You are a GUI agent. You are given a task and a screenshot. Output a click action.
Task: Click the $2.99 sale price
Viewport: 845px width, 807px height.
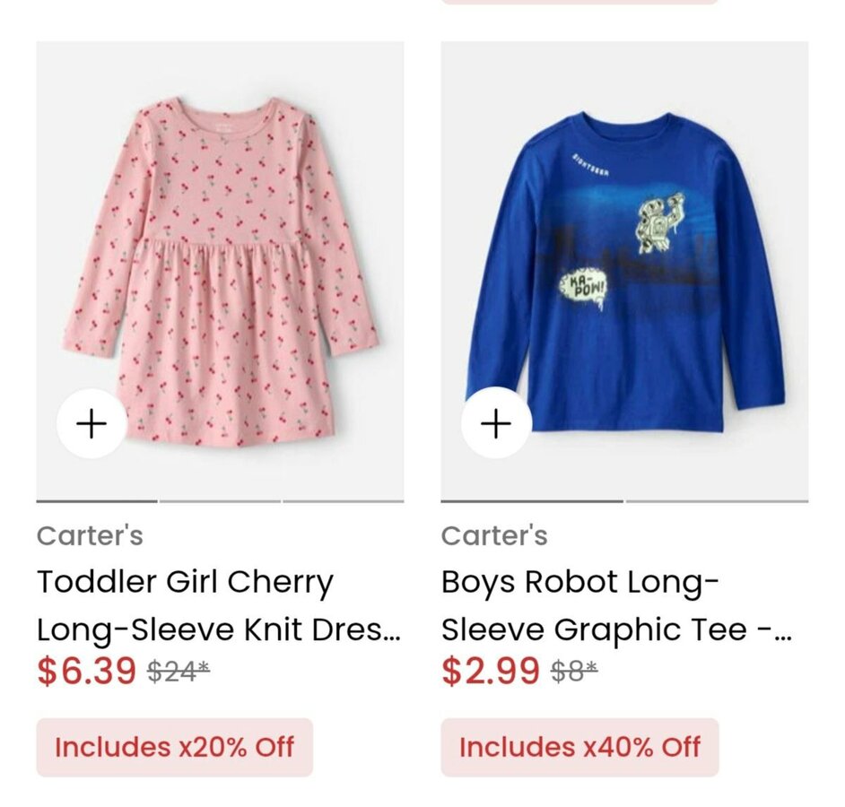click(491, 671)
